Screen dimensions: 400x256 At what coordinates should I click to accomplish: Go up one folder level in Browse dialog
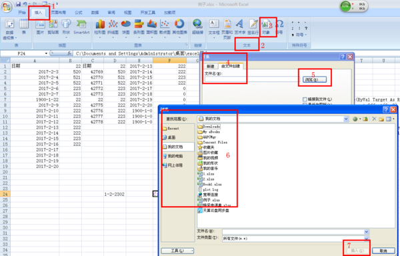coord(365,119)
